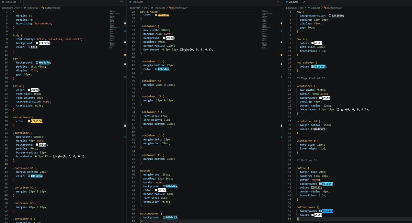
Task: Click white swatch on line 21 of left editor
Action: (x=29, y=90)
